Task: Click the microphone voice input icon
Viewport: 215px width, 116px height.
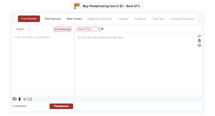Action: [x=20, y=99]
